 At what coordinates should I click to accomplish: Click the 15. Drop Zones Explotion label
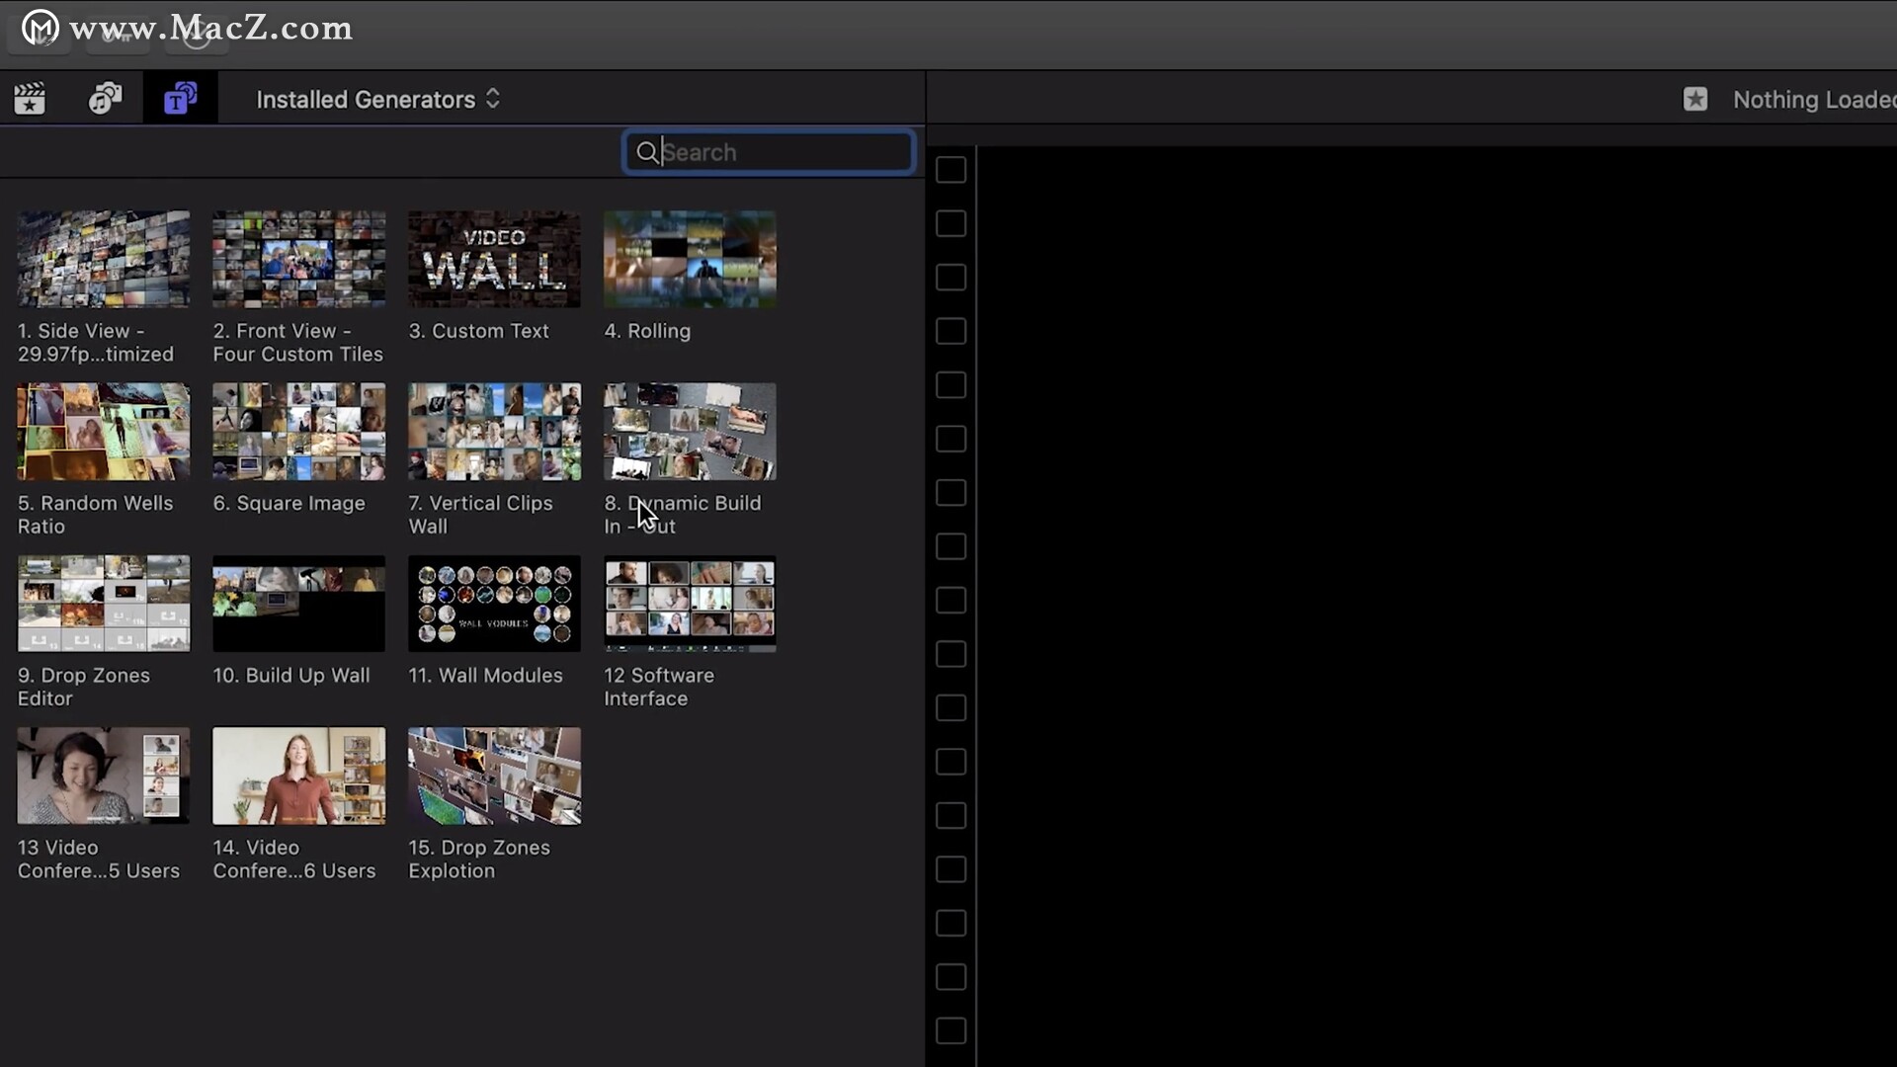click(479, 859)
